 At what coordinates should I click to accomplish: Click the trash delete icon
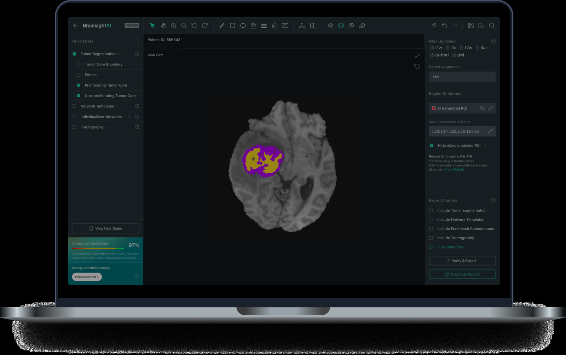(274, 25)
